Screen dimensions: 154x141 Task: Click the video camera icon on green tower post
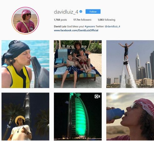click(97, 97)
